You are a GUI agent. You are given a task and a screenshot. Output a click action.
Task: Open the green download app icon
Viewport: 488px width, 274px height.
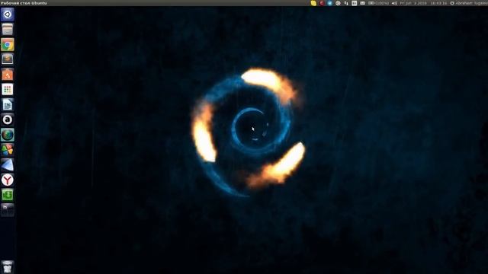[7, 195]
